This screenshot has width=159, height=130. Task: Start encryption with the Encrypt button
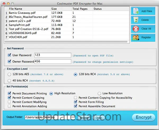[144, 117]
